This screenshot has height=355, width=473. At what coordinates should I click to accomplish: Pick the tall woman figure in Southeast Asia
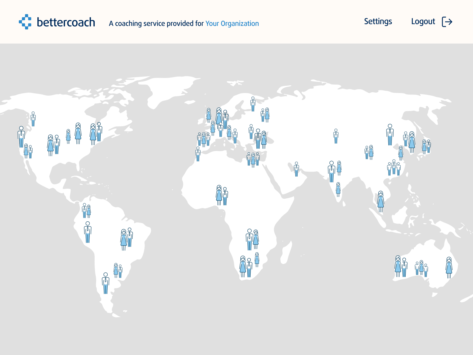click(x=381, y=202)
